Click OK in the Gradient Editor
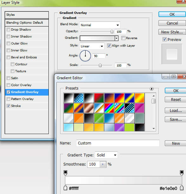This screenshot has width=186, height=194. (x=176, y=91)
